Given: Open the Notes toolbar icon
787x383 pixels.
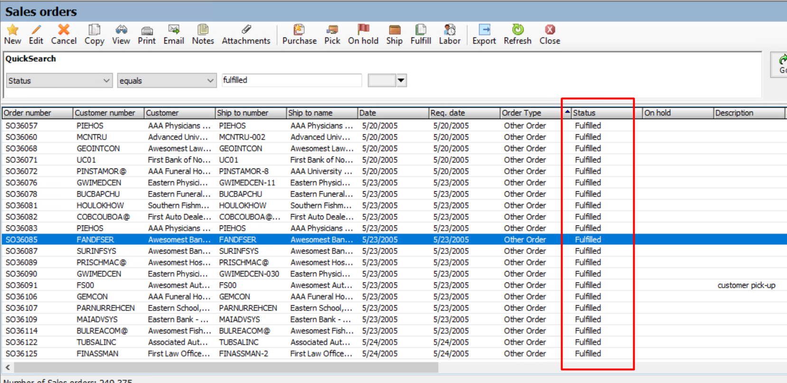Looking at the screenshot, I should point(203,30).
